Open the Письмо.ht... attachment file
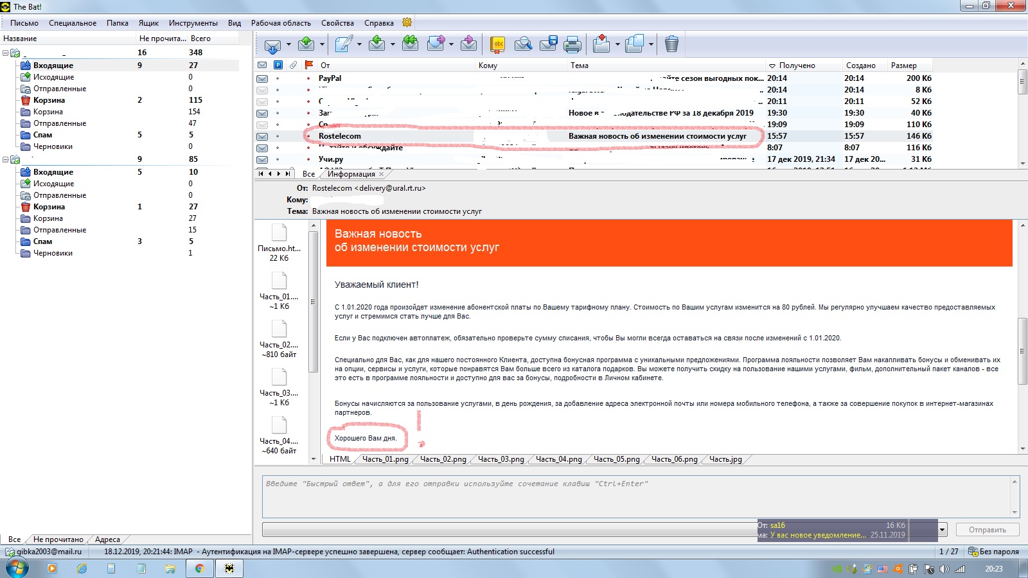This screenshot has height=578, width=1028. click(x=279, y=243)
